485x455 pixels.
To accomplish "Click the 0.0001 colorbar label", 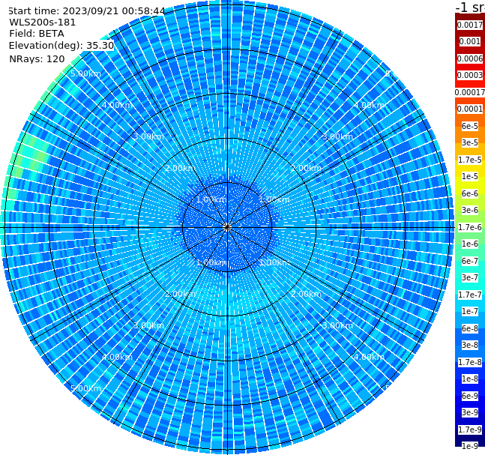I will pos(470,109).
